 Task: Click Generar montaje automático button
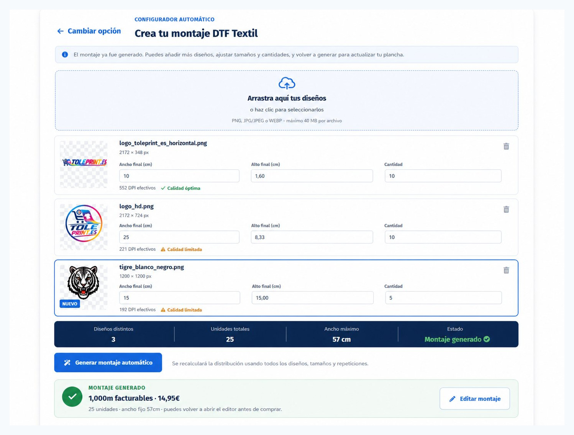[x=108, y=362]
